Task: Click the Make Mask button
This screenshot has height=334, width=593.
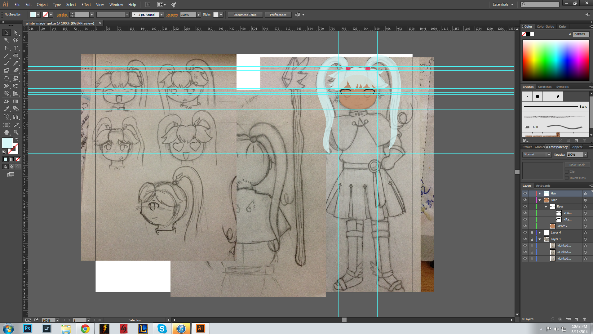Action: (577, 165)
